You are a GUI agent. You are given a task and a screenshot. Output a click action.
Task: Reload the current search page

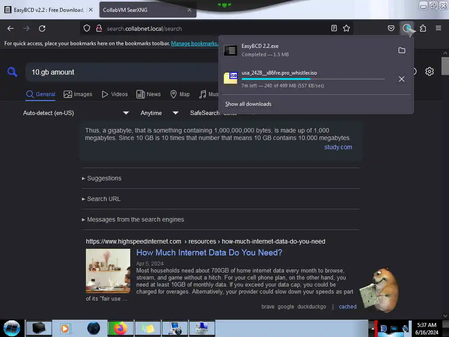pos(42,29)
